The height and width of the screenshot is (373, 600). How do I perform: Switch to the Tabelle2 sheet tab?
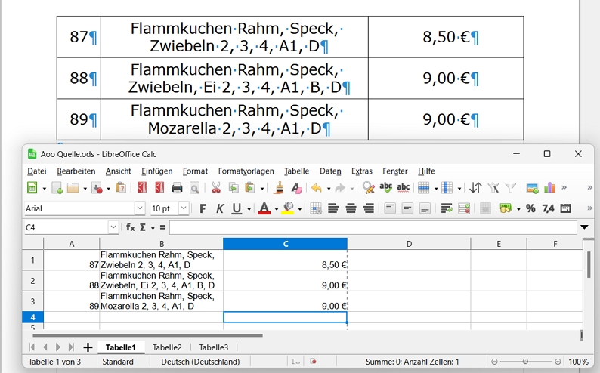click(167, 347)
